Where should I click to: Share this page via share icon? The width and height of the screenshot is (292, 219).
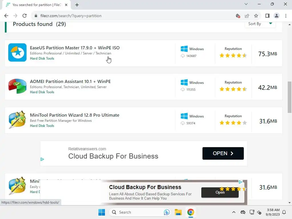coord(247,16)
